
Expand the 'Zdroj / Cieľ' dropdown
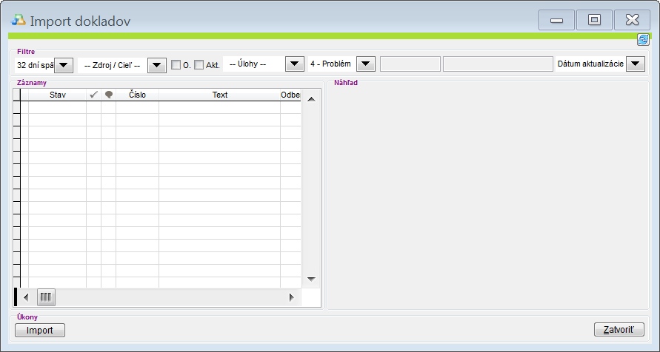coord(156,64)
